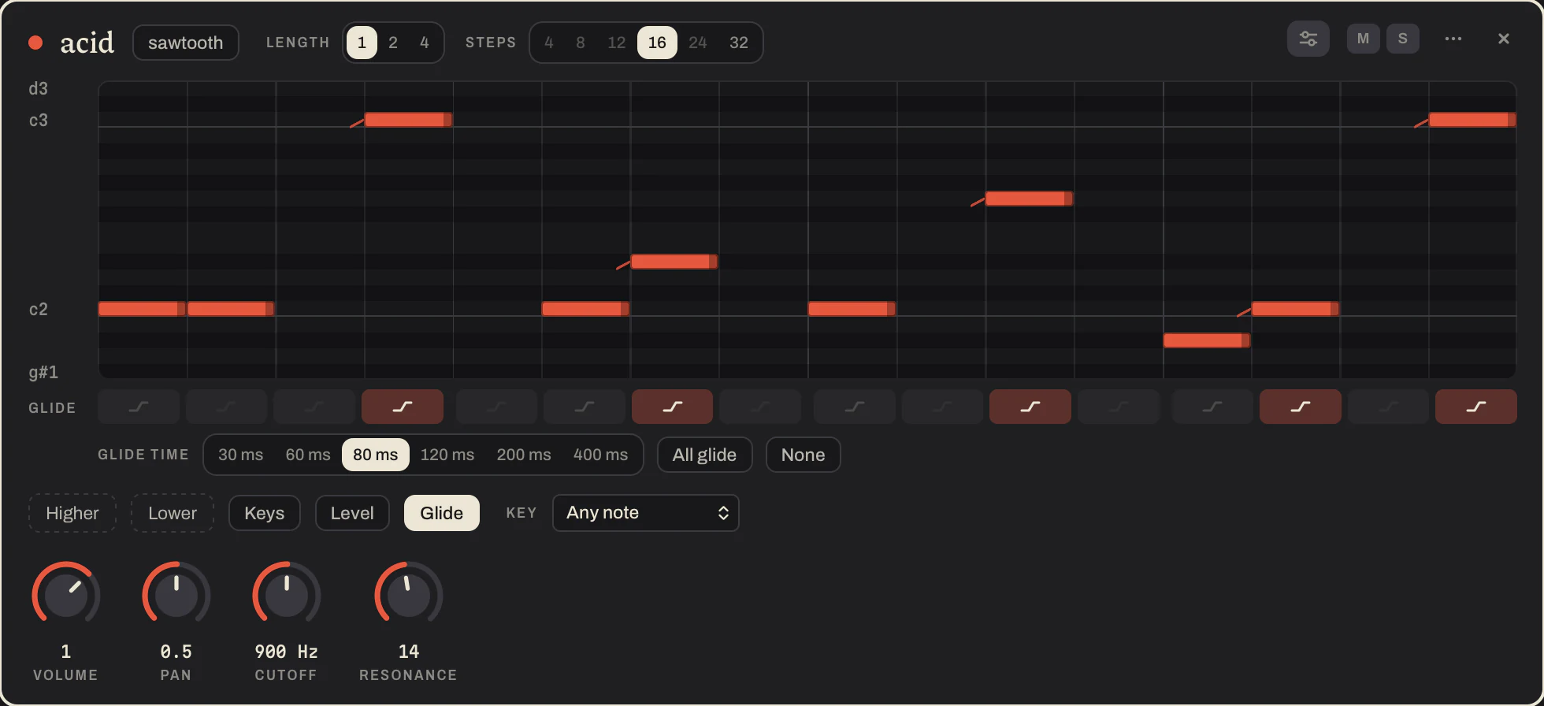Disable glide on step 11
1544x706 pixels.
click(1030, 407)
